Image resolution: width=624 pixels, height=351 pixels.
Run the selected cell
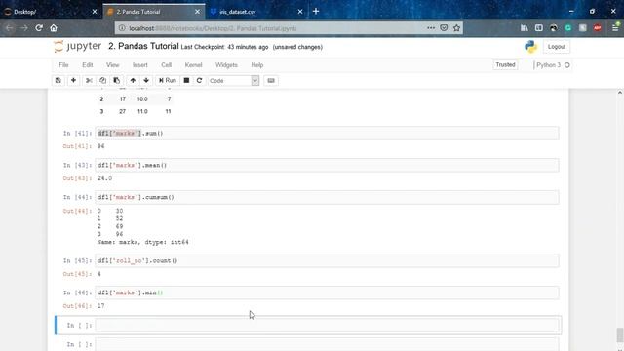click(168, 80)
